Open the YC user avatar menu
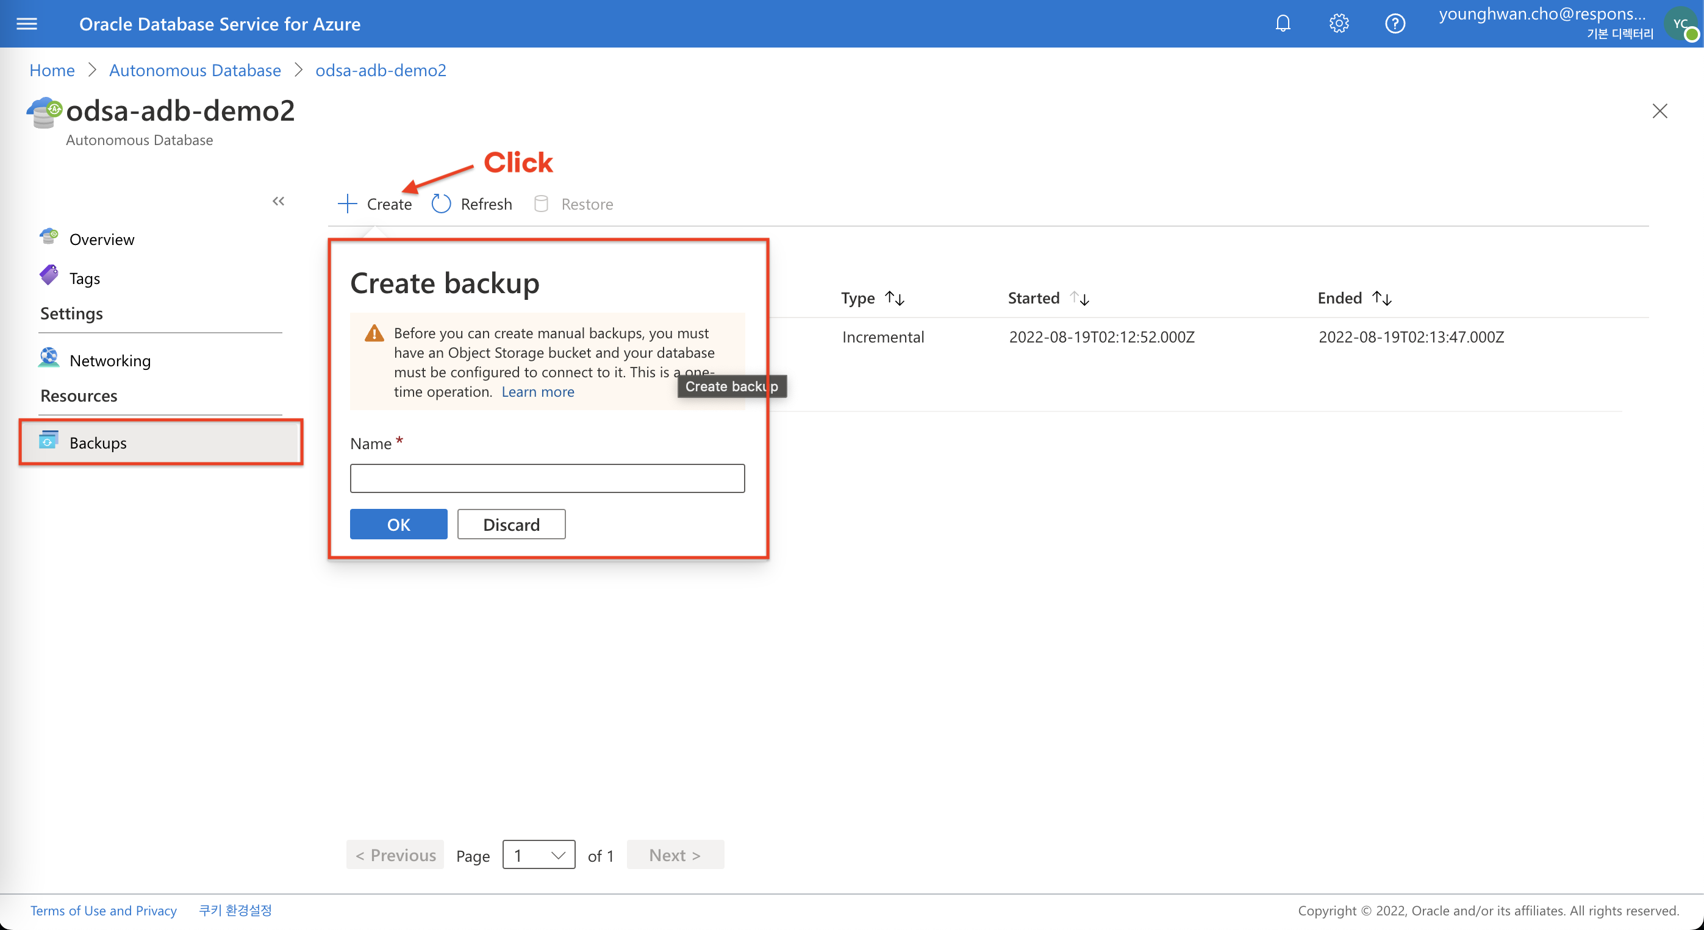Viewport: 1704px width, 930px height. [x=1682, y=24]
